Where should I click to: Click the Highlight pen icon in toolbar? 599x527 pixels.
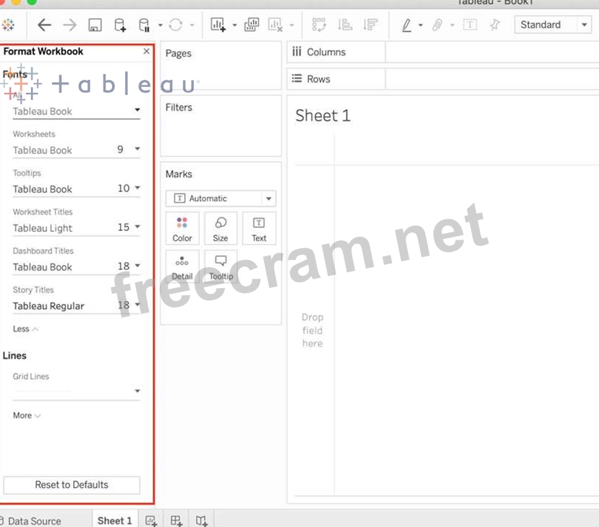[x=407, y=25]
